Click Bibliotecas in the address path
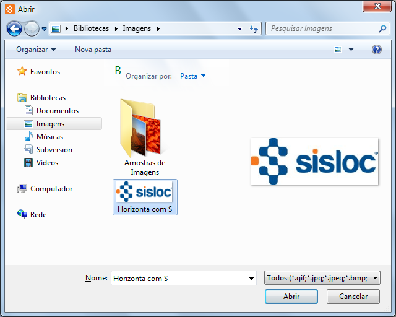 click(x=91, y=28)
